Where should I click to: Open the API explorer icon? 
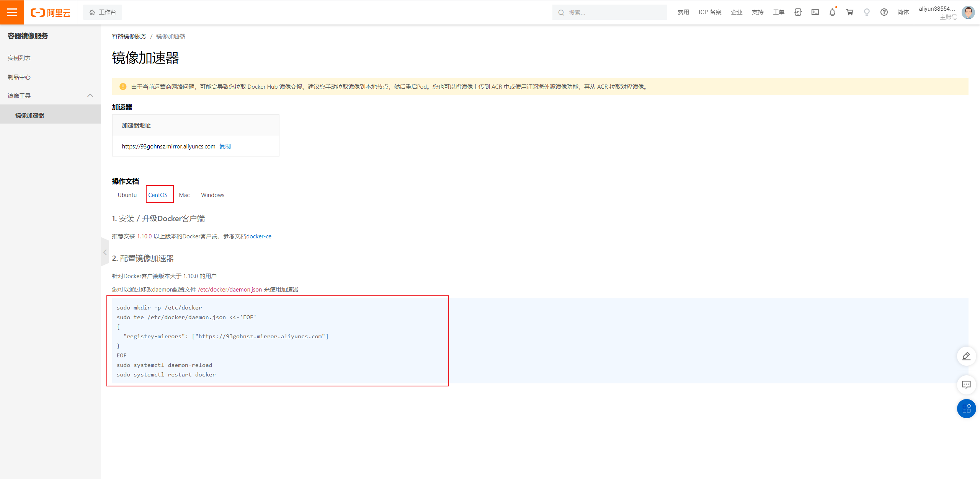[x=798, y=12]
